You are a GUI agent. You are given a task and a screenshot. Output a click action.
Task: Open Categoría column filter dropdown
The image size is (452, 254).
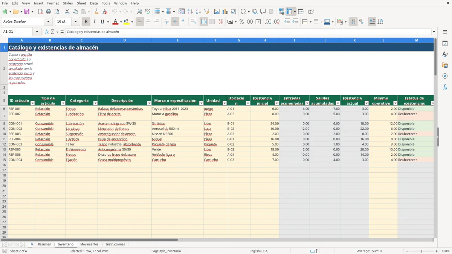coord(95,103)
